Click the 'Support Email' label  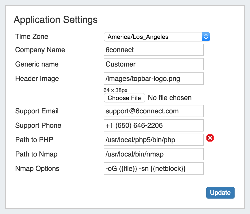pos(37,111)
